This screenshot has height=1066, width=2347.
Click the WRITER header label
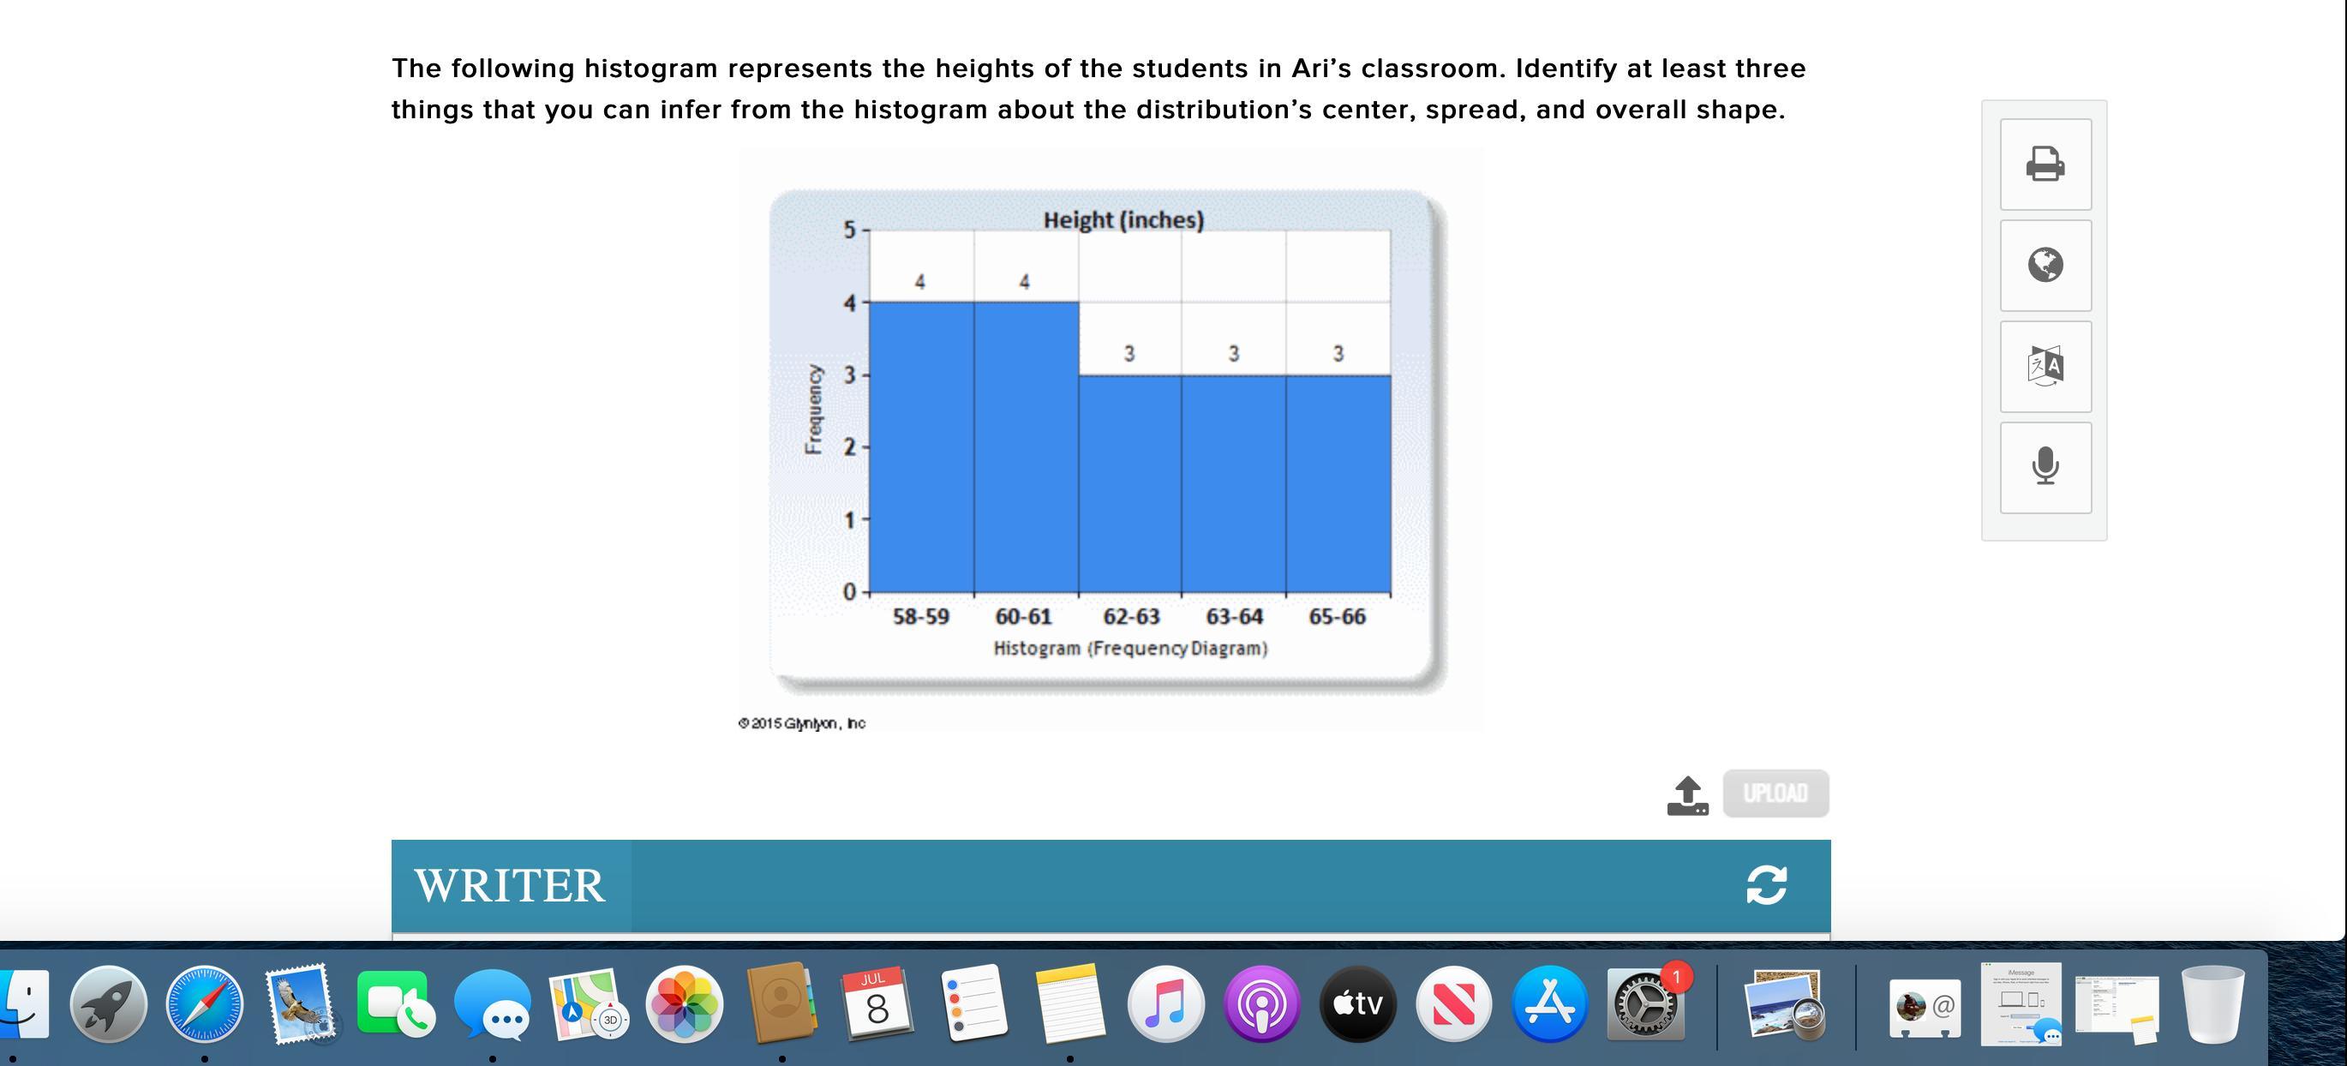point(509,885)
